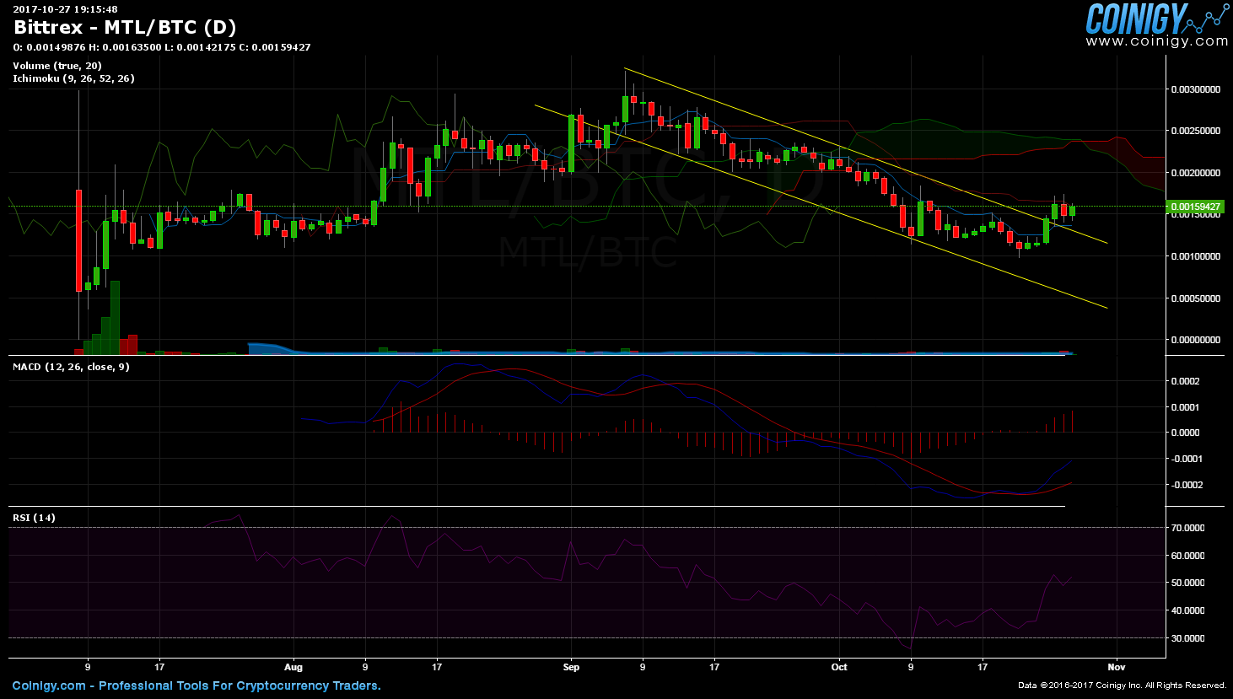Click the Nov label on time axis
The image size is (1233, 699).
[x=1117, y=667]
